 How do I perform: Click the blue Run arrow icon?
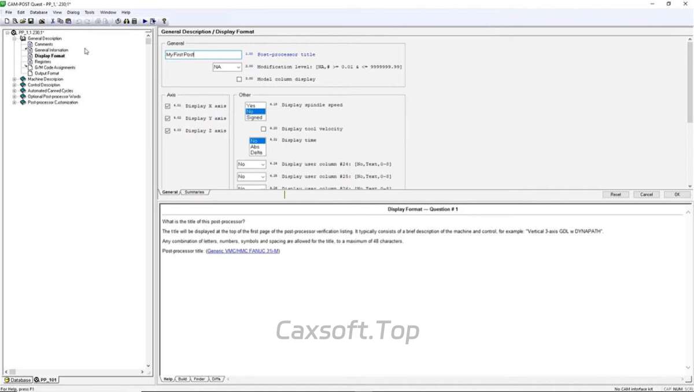[145, 21]
